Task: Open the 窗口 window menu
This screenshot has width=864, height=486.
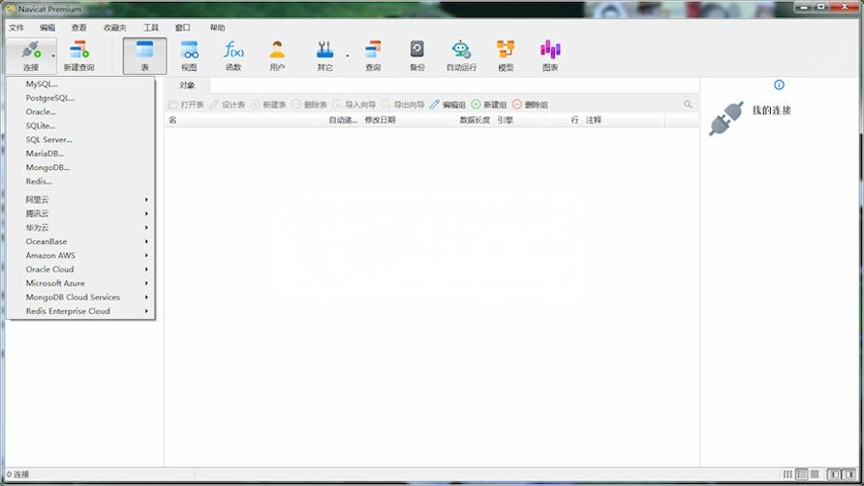Action: pos(182,27)
